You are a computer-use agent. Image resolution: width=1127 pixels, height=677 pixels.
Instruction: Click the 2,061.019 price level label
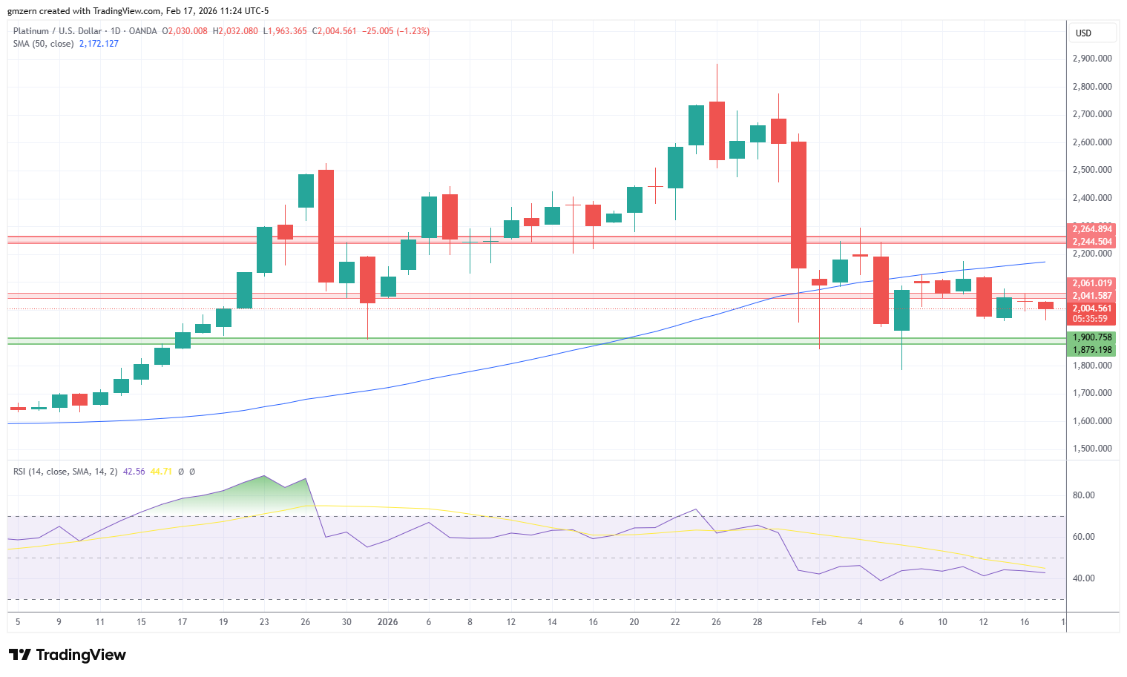pos(1091,283)
